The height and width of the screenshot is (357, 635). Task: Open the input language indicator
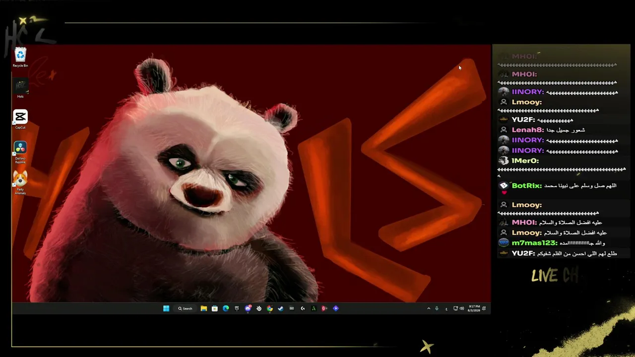coord(446,308)
